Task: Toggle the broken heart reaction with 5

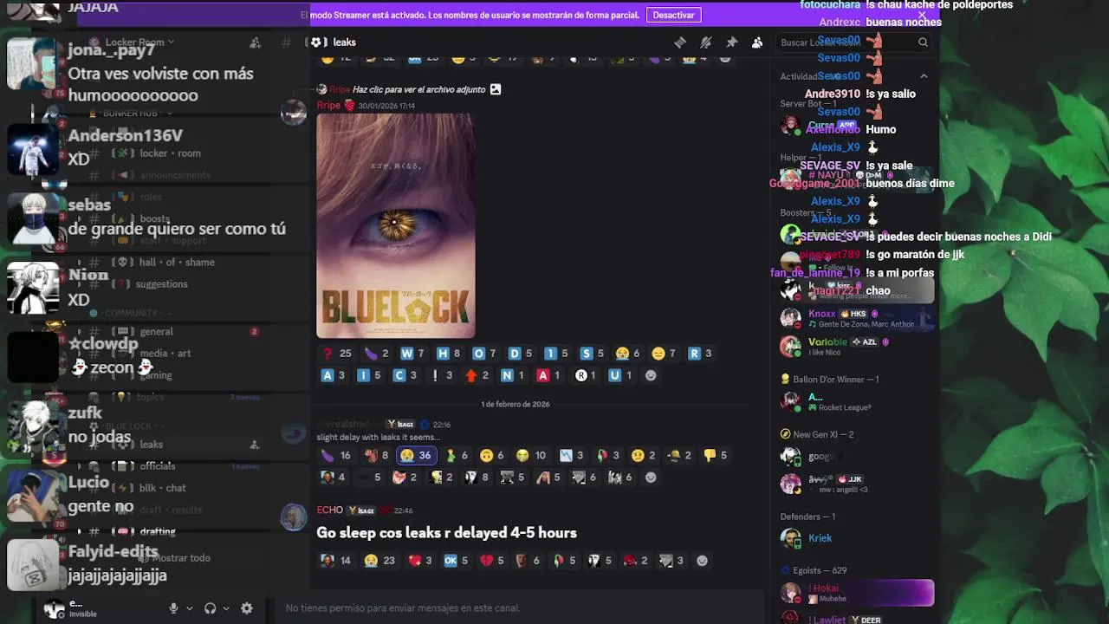Action: [x=492, y=561]
